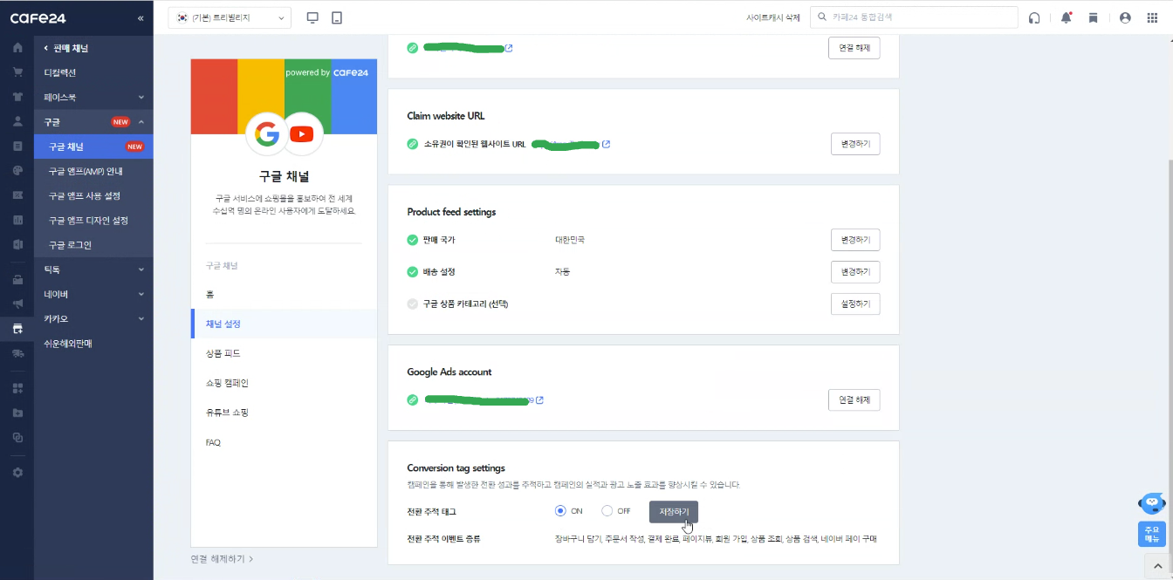
Task: Open the t-shirt products icon
Action: (17, 97)
